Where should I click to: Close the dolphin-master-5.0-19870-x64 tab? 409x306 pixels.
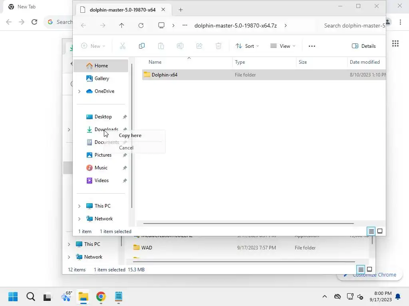(x=163, y=10)
